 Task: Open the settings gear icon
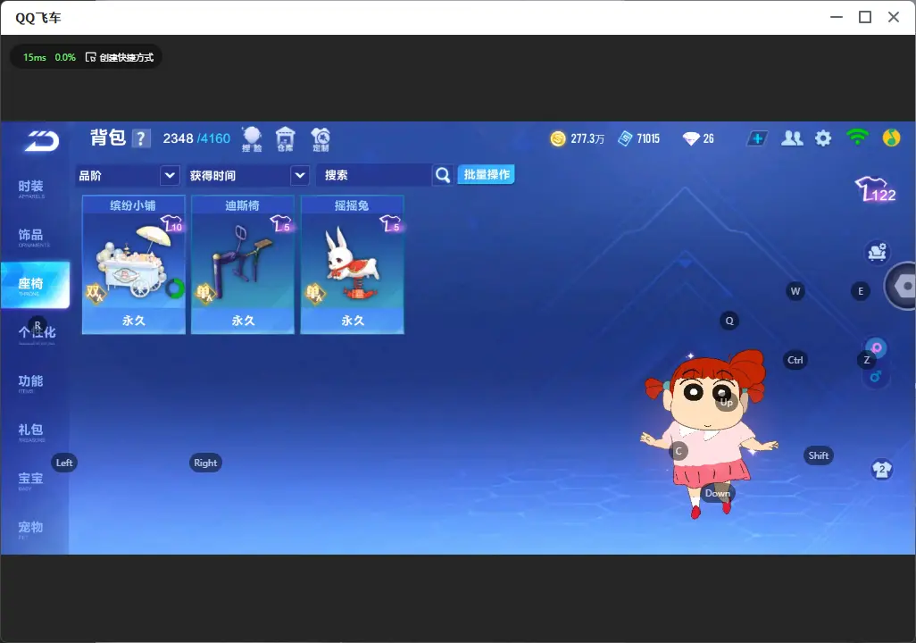tap(823, 138)
